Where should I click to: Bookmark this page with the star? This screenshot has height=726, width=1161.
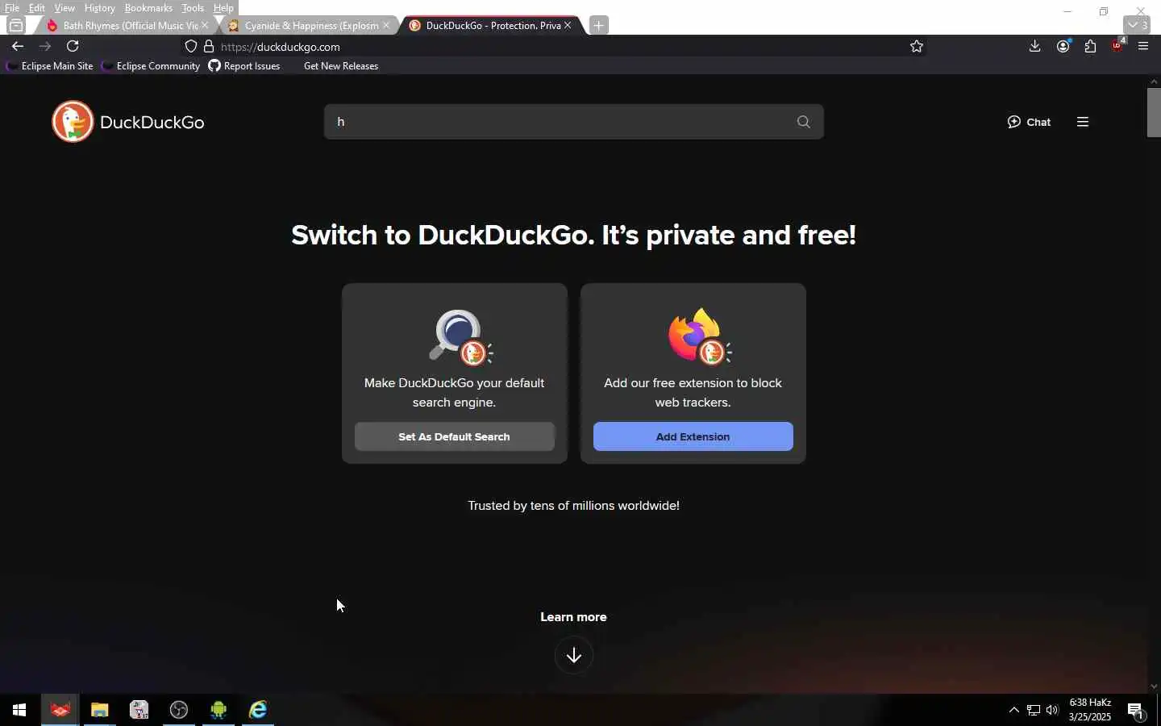click(917, 47)
